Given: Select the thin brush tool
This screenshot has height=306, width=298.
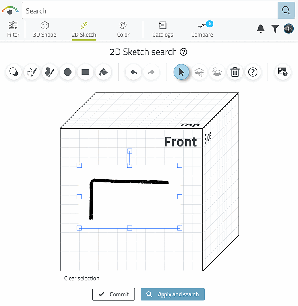Looking at the screenshot, I should tap(32, 72).
